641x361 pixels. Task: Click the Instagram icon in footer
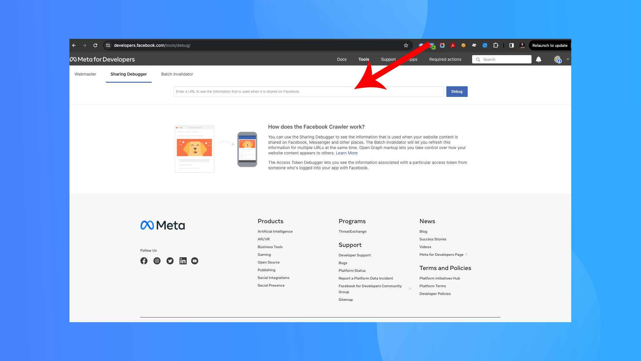click(157, 260)
